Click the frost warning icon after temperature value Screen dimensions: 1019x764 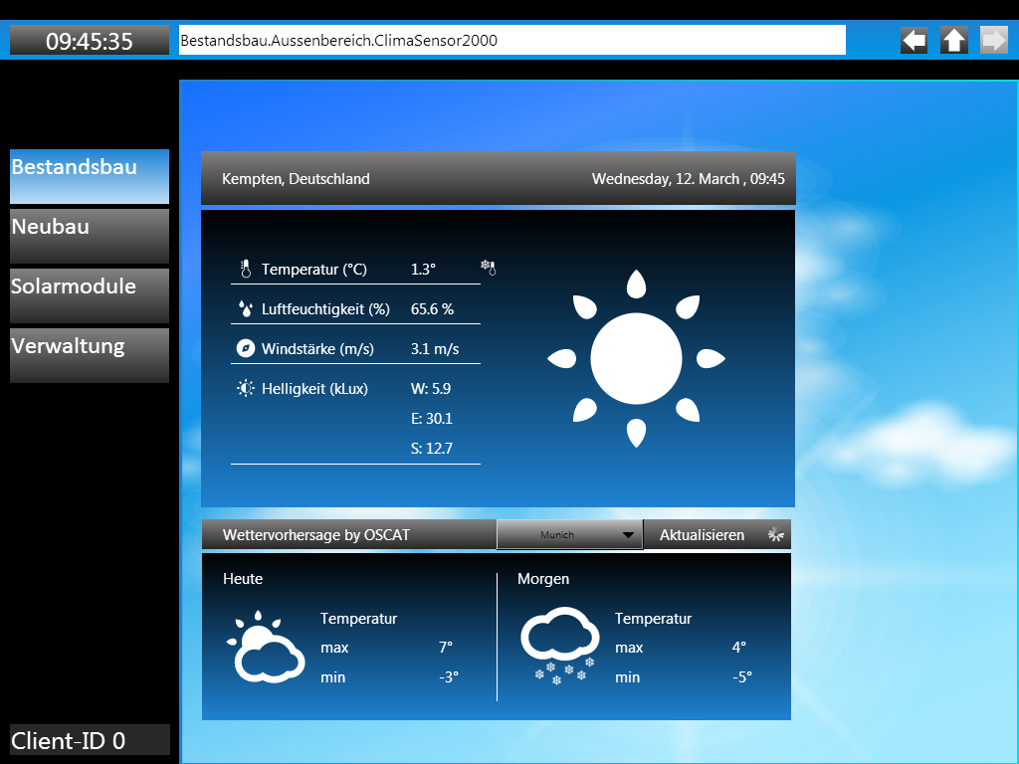(x=488, y=267)
